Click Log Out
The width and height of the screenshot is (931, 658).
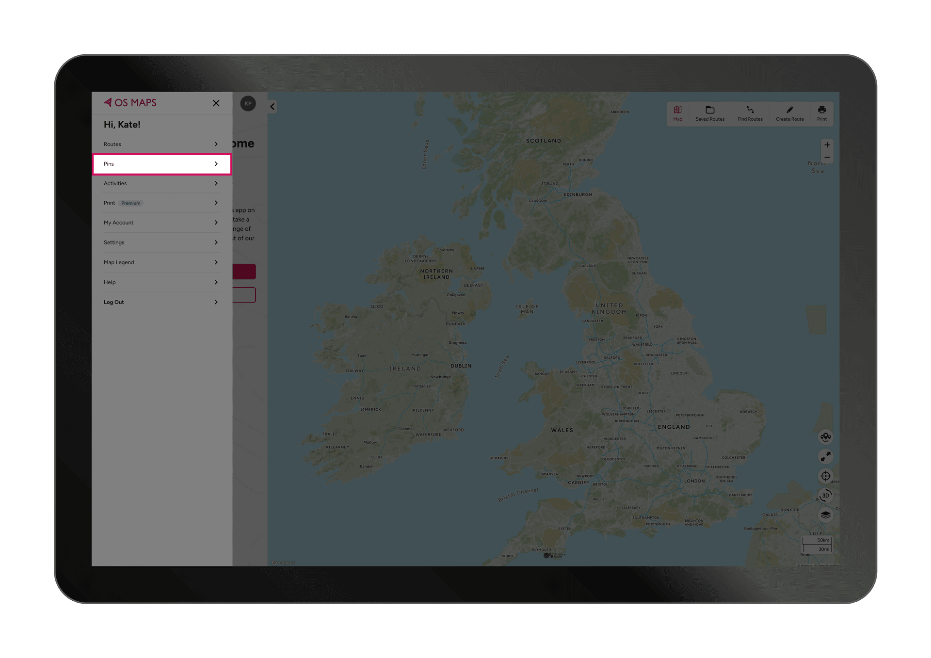tap(161, 302)
